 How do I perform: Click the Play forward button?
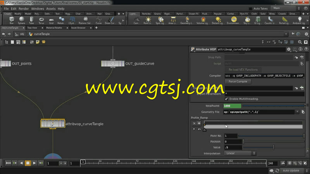[x=34, y=163]
